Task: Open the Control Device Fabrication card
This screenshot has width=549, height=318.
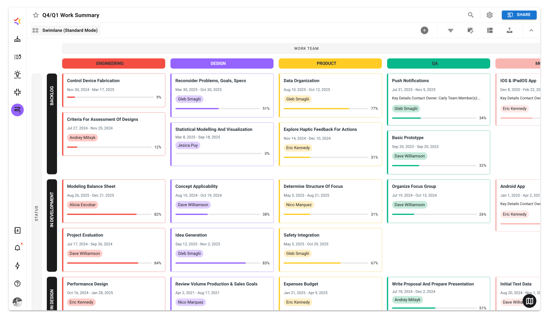Action: 113,90
